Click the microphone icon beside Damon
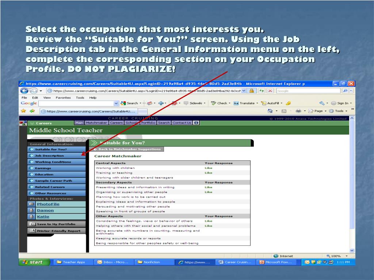This screenshot has width=374, height=280. [31, 210]
